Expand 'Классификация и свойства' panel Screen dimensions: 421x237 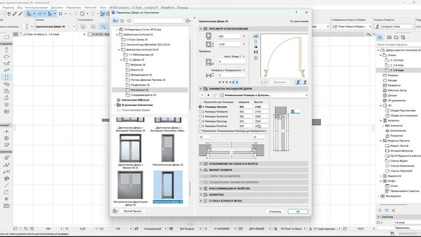(x=201, y=188)
